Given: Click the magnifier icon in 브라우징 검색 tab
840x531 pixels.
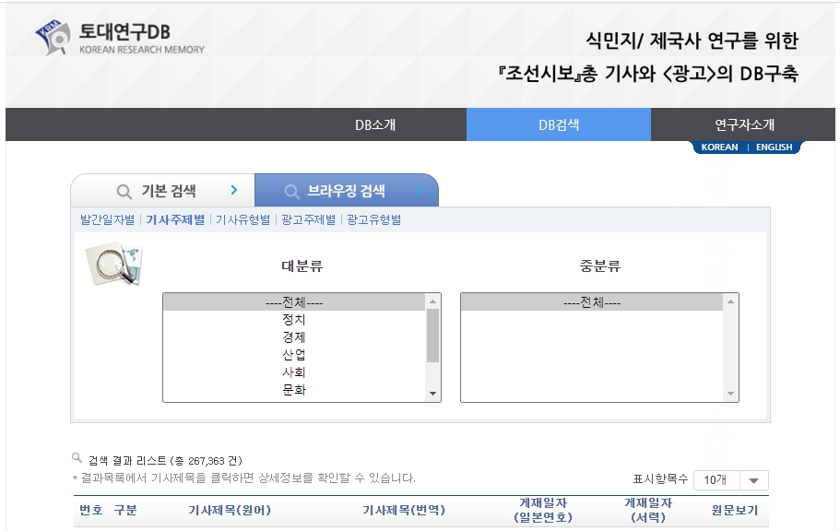Looking at the screenshot, I should (291, 192).
